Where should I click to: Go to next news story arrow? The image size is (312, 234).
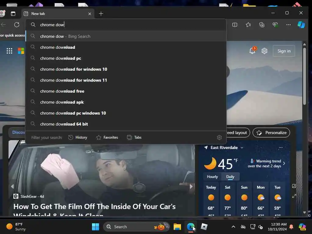(191, 186)
